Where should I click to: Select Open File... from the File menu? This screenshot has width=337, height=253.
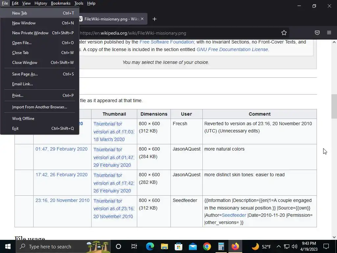[40, 43]
